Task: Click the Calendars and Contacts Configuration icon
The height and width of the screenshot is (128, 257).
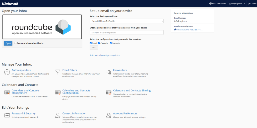Action: pyautogui.click(x=58, y=93)
